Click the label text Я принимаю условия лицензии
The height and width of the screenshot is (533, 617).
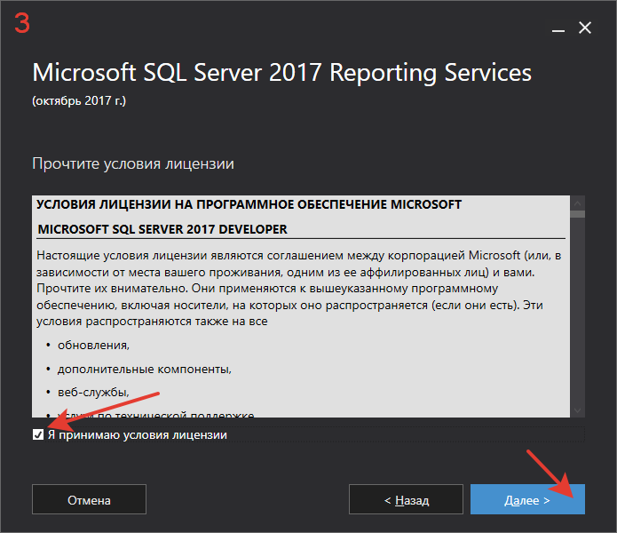tap(138, 435)
